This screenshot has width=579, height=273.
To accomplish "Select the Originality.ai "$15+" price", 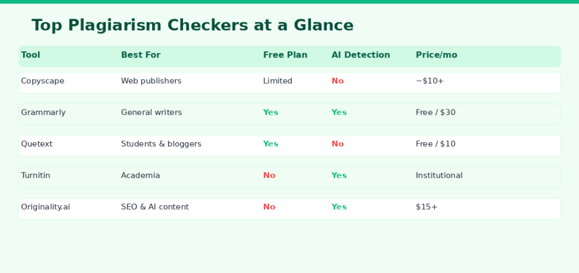I will point(426,208).
